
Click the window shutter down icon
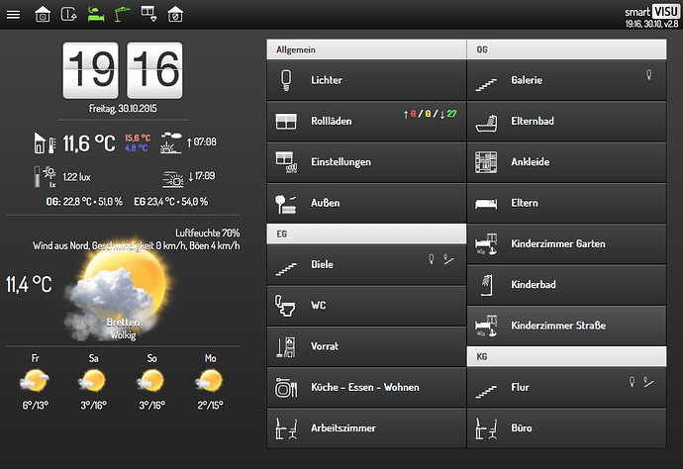[x=148, y=15]
